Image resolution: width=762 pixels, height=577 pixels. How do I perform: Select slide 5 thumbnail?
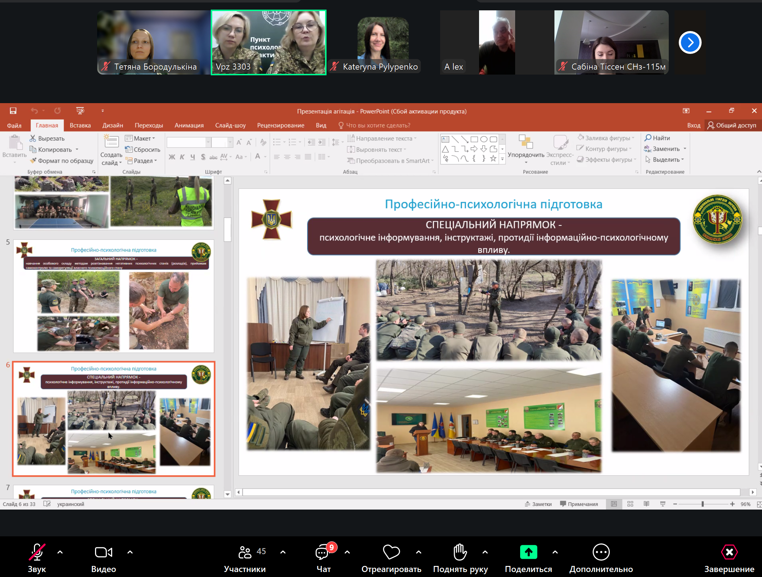(x=114, y=296)
